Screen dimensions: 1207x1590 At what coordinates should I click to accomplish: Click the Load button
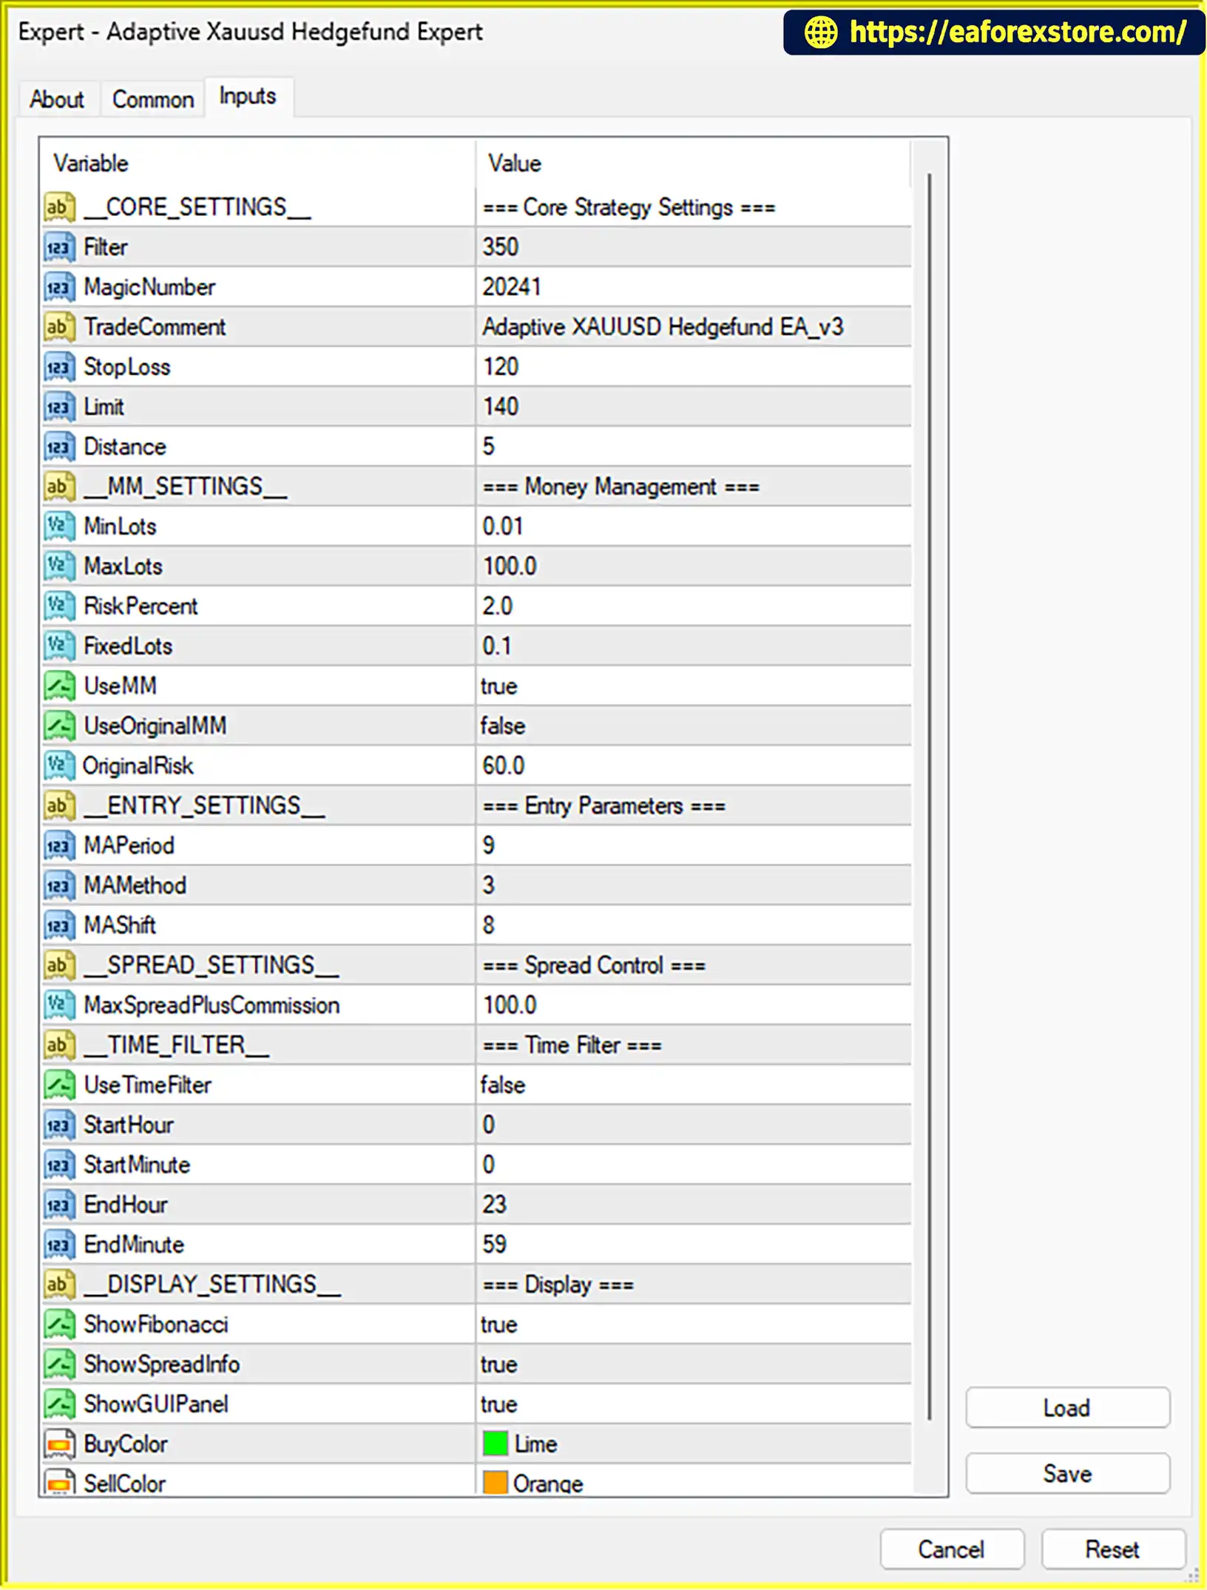coord(1067,1408)
